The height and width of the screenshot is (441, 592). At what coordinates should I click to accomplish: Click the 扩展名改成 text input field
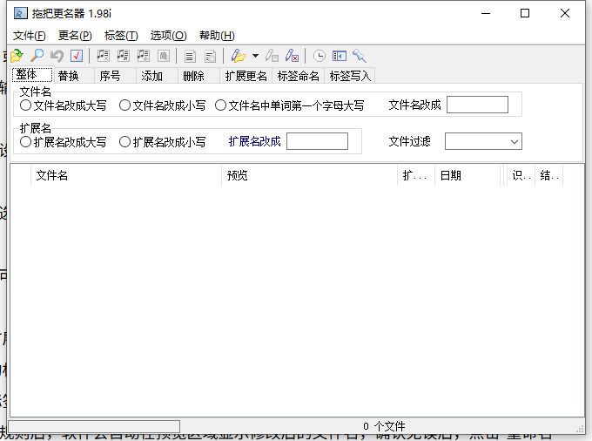[317, 141]
